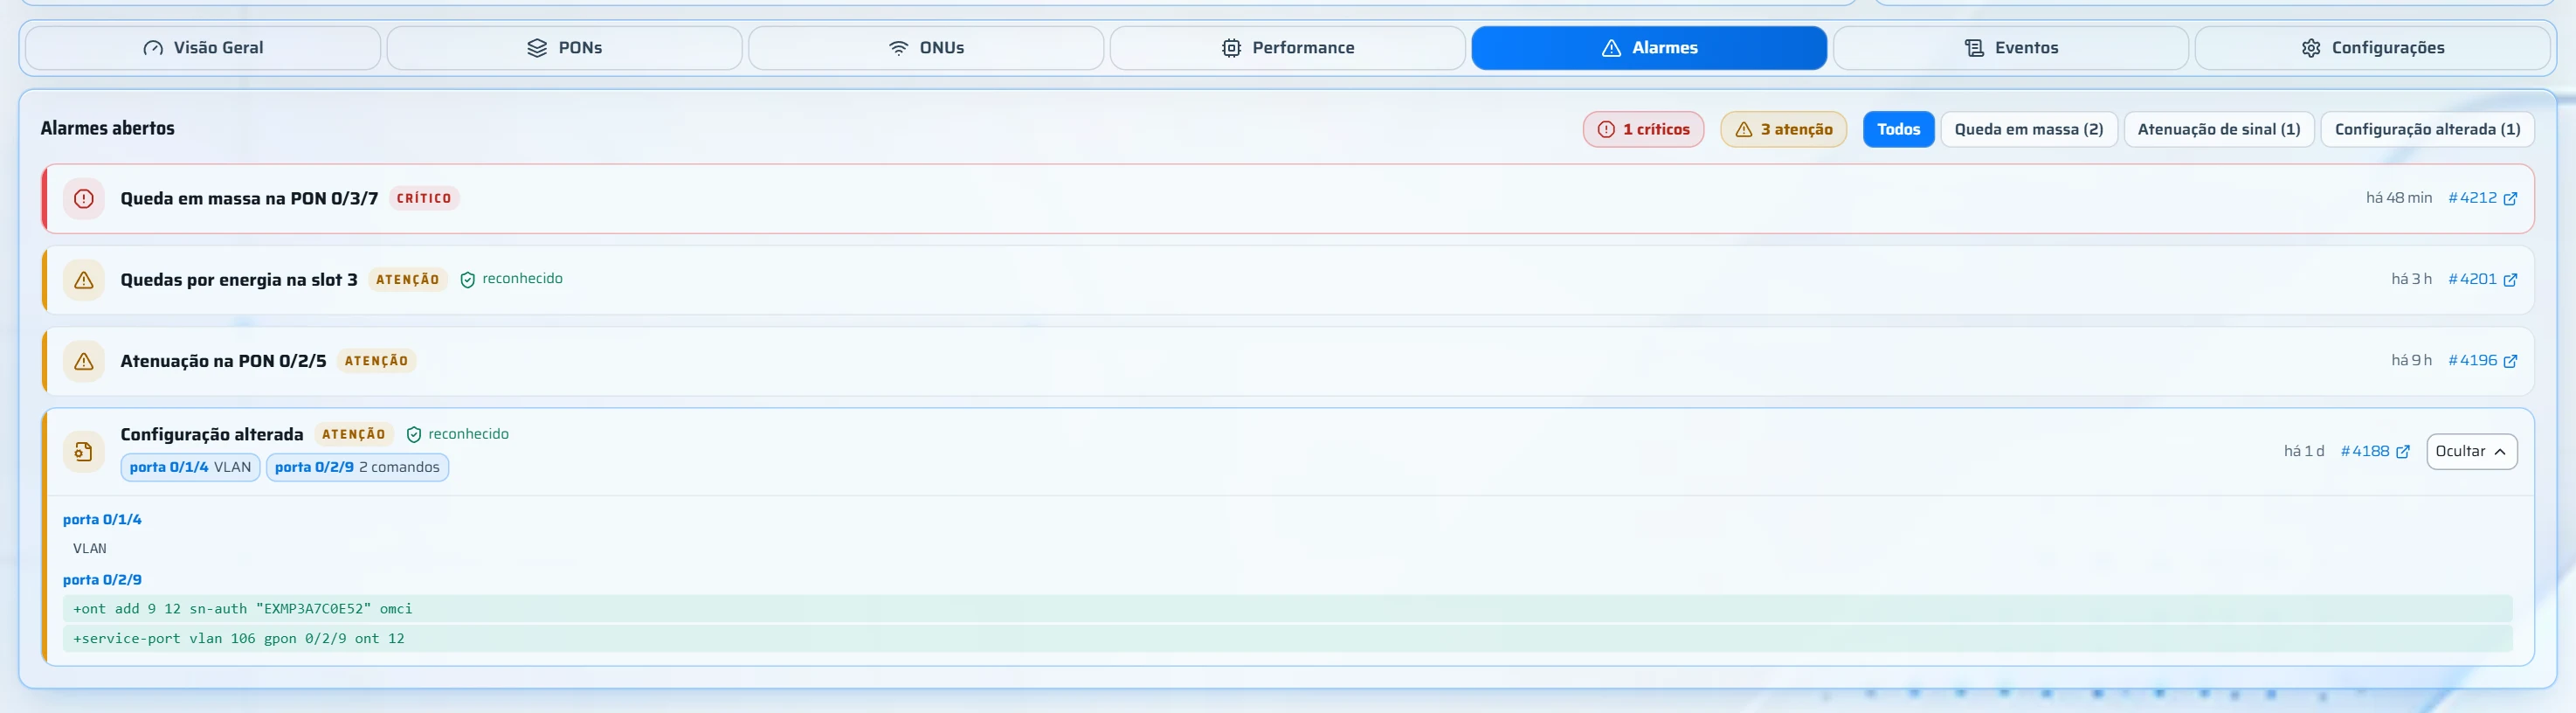Viewport: 2576px width, 713px height.
Task: Filter by Atenuação de sinal (1)
Action: 2218,129
